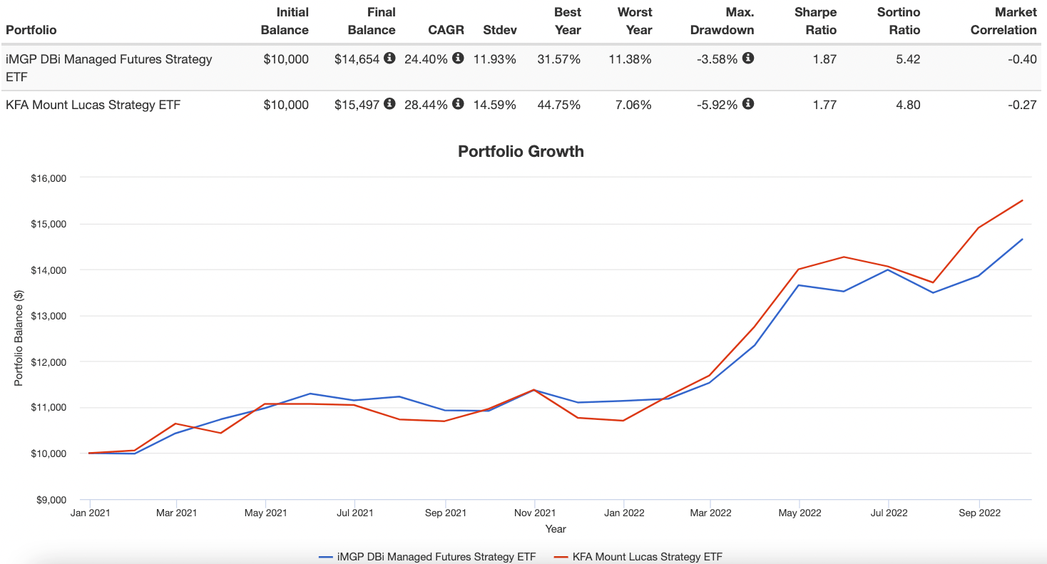Image resolution: width=1047 pixels, height=564 pixels.
Task: Click info icon beside 28.44% CAGR
Action: coord(458,104)
